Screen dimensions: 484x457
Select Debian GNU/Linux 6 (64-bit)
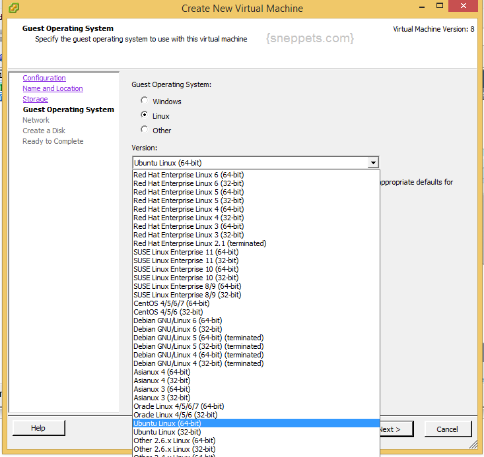(256, 320)
